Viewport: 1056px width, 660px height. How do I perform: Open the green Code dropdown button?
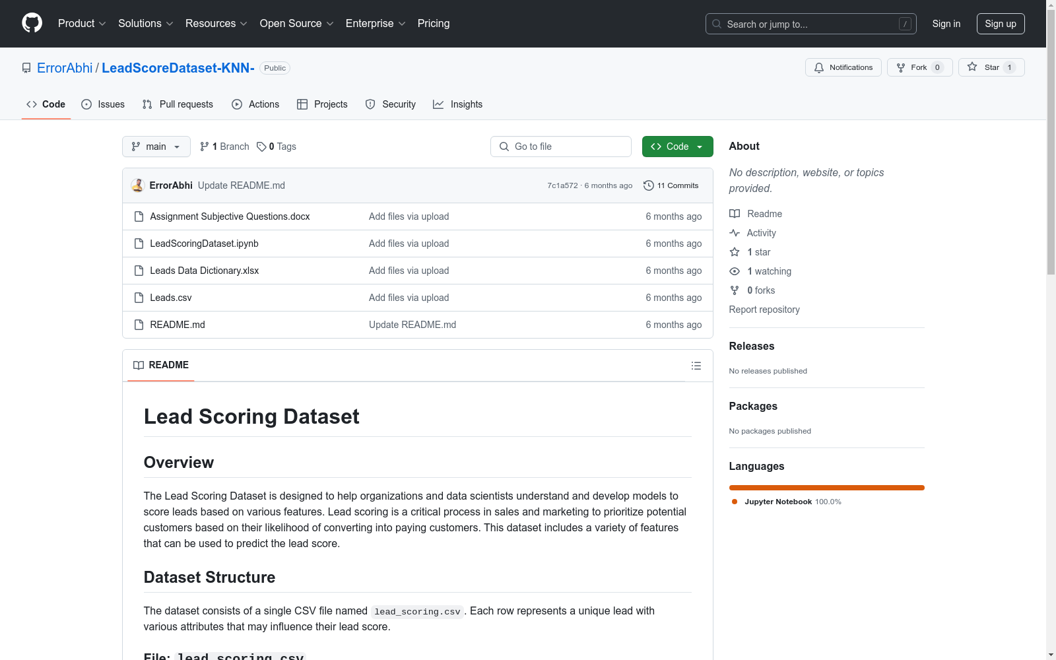coord(677,147)
